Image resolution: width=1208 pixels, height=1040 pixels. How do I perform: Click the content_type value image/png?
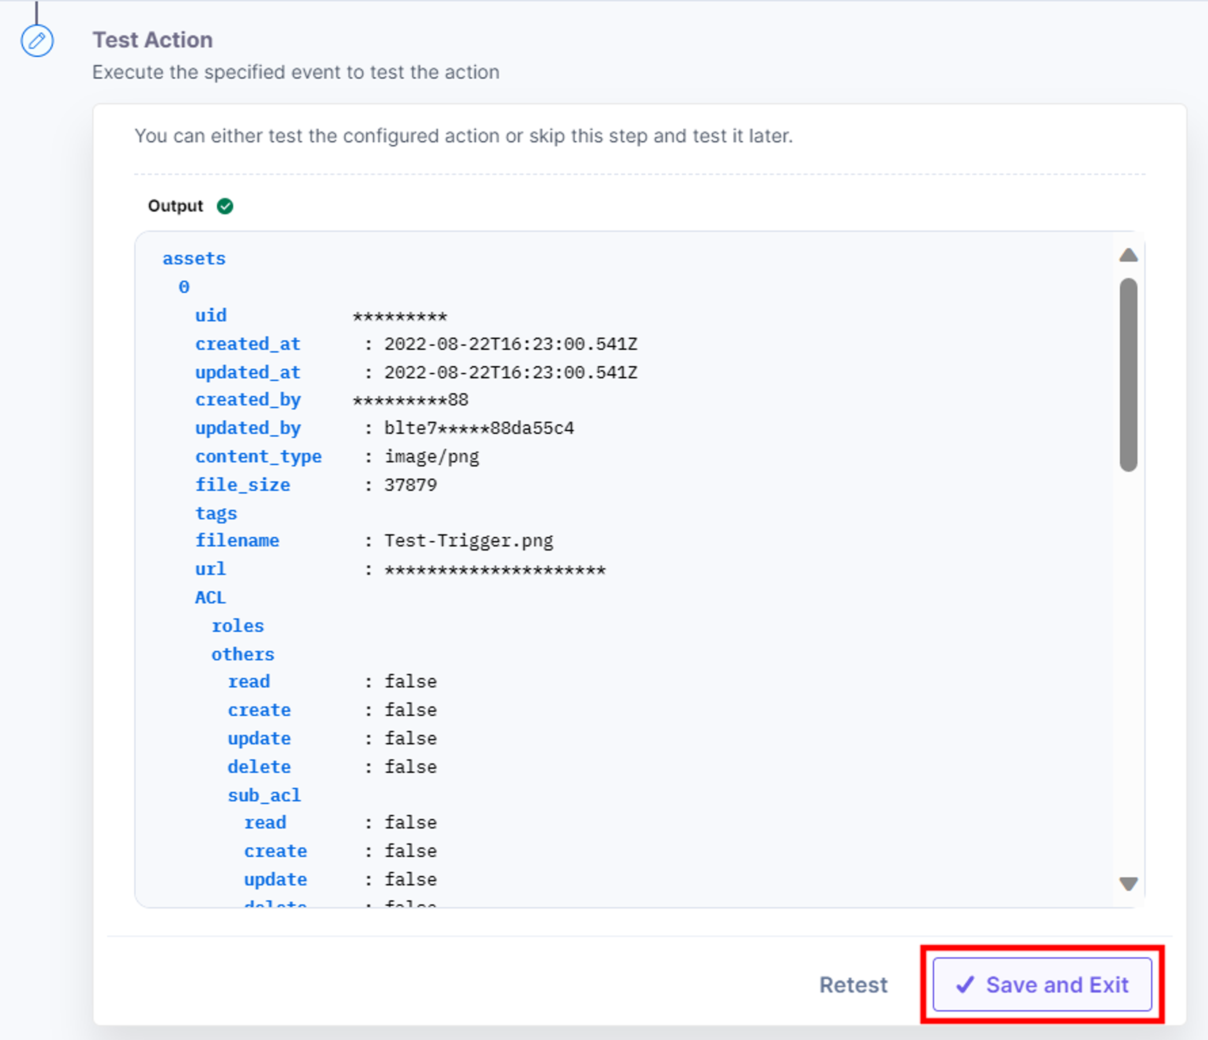tap(431, 456)
